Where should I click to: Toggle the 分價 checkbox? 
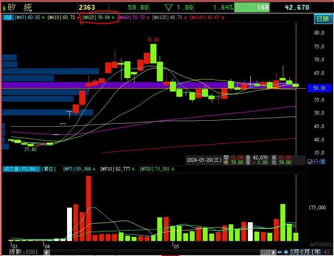(310, 162)
